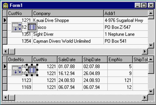Select the EmpNo cell showing 5
The height and width of the screenshot is (105, 156).
pyautogui.click(x=120, y=66)
